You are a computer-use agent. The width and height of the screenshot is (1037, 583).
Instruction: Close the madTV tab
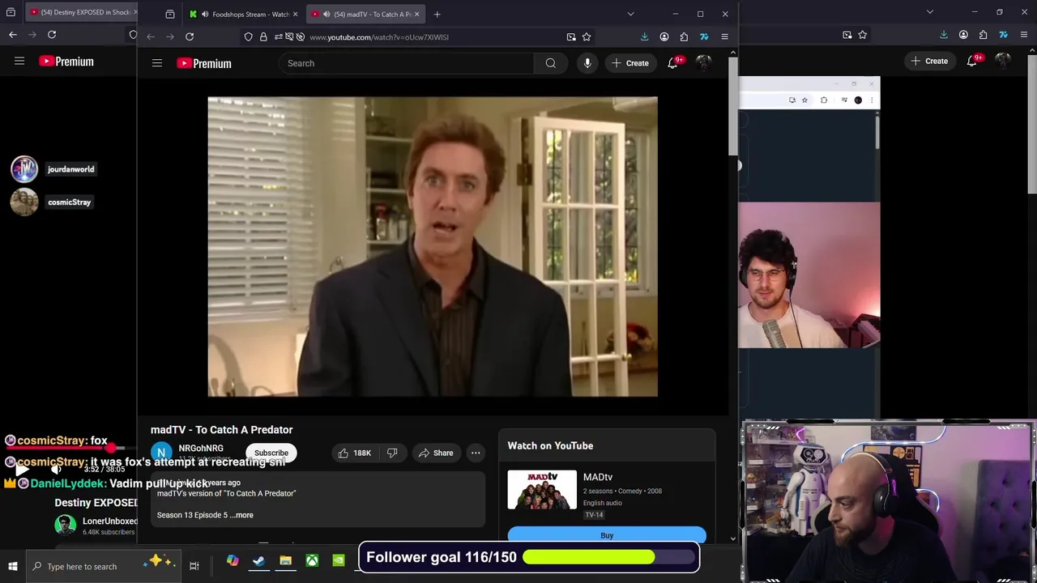(416, 14)
